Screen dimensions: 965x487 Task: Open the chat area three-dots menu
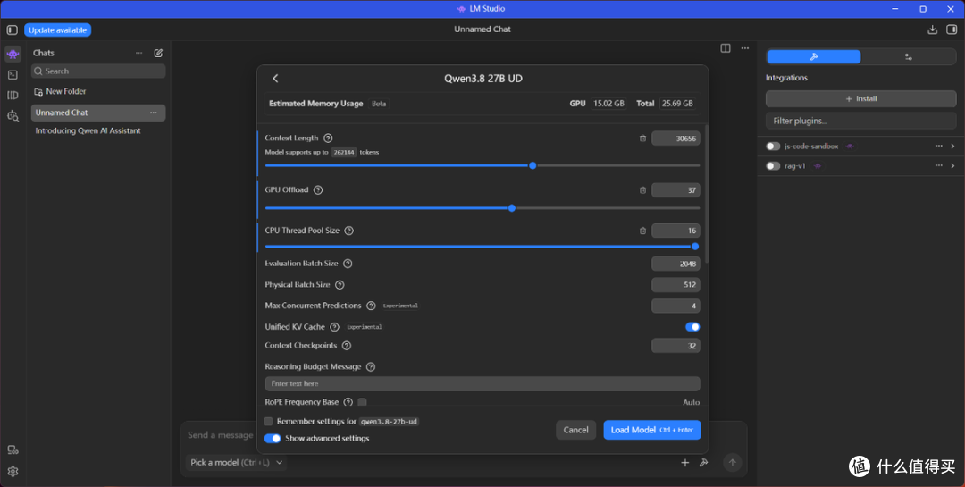(x=744, y=48)
